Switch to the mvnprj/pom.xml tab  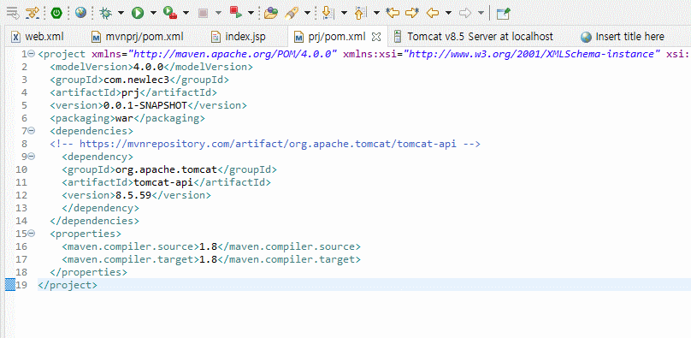(x=137, y=37)
